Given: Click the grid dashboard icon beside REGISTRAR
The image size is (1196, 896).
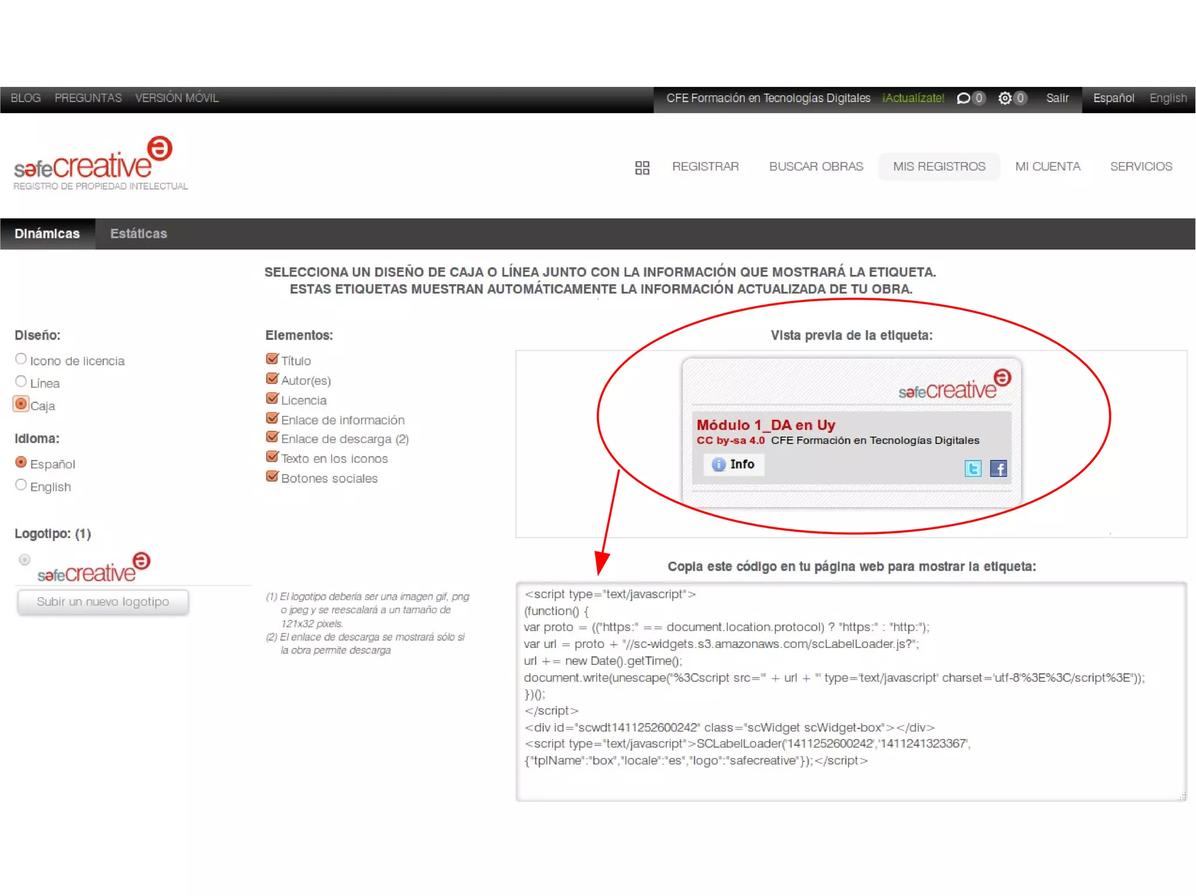Looking at the screenshot, I should [642, 168].
